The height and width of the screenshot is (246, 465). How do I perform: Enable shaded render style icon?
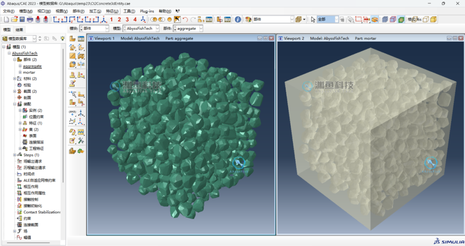[433, 19]
